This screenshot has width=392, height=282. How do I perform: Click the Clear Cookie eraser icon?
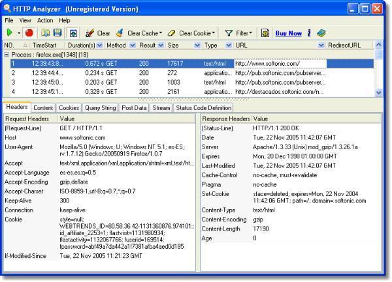point(172,33)
